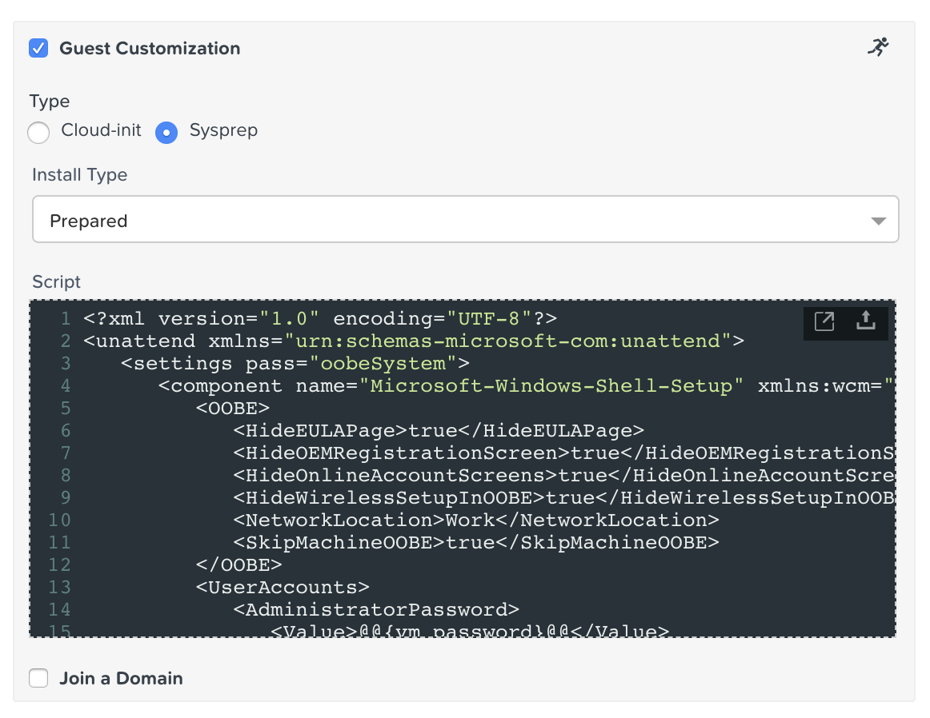Image resolution: width=930 pixels, height=718 pixels.
Task: Click the Guest Customization heading label
Action: click(150, 48)
